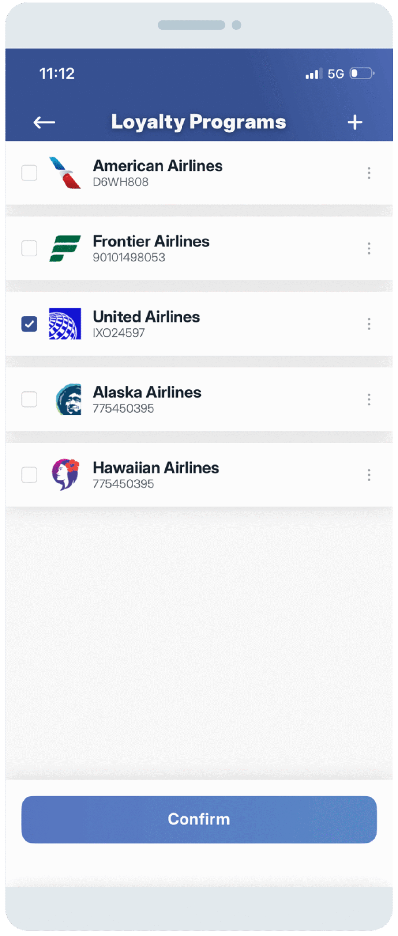398x936 pixels.
Task: Open more options for American Airlines
Action: 369,173
